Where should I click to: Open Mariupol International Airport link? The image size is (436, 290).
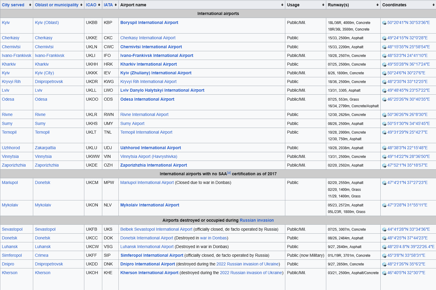[147, 182]
